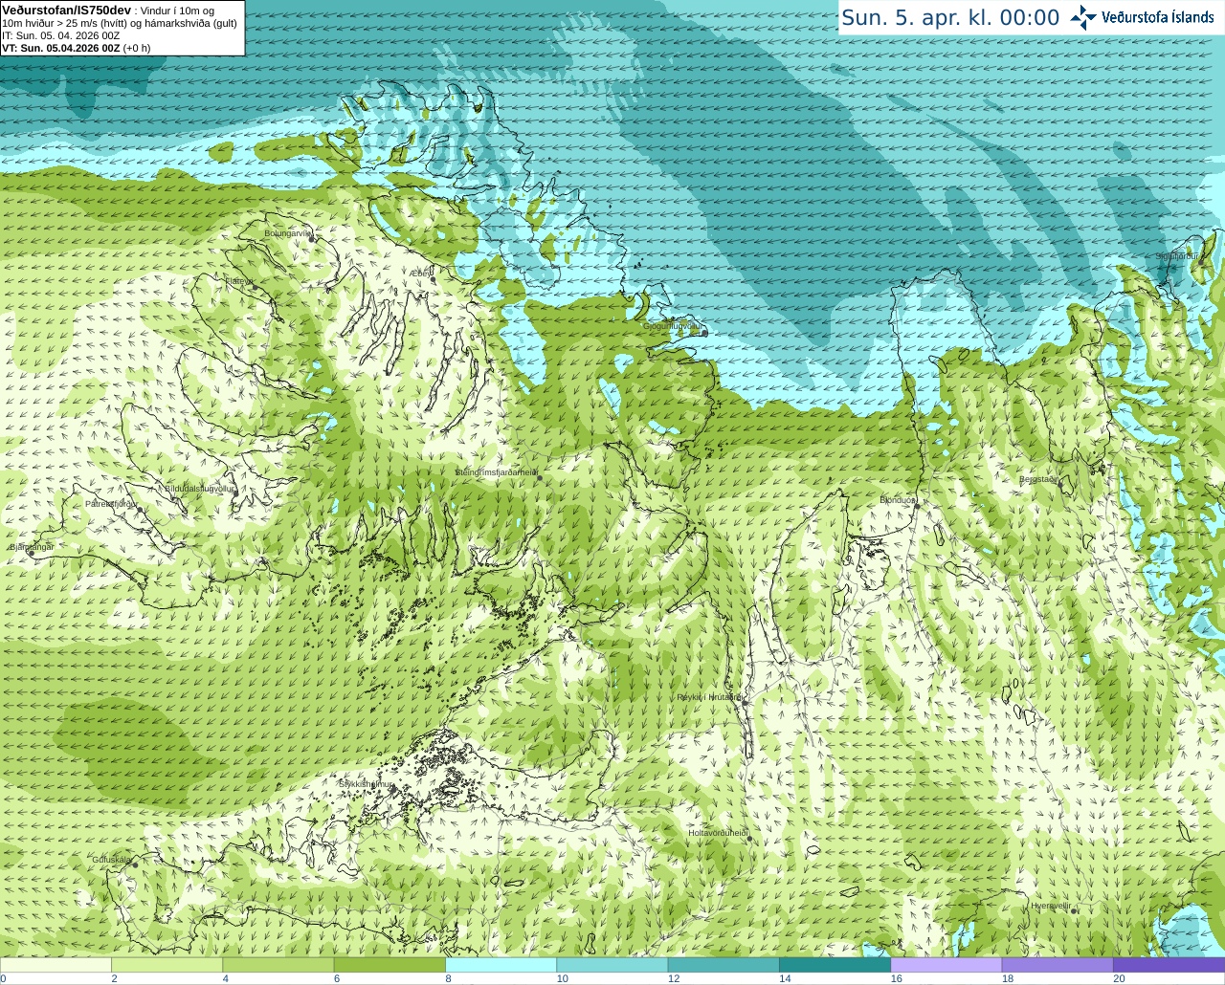Select the Steingrímsfjarðarheiði station marker
This screenshot has width=1225, height=985.
click(x=539, y=477)
